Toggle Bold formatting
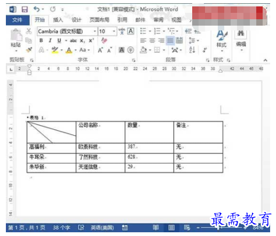Image resolution: width=276 pixels, height=236 pixels. [x=41, y=41]
